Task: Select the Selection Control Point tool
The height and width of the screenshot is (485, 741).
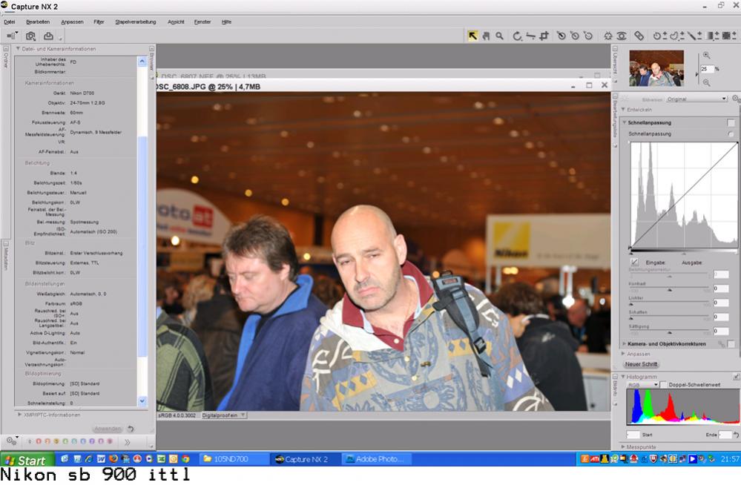Action: tap(659, 36)
